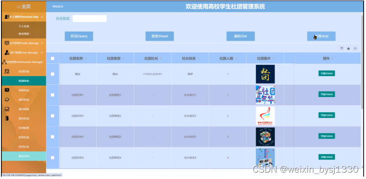
Task: Select the highlighted 社团中心 sidebar item
Action: tap(24, 81)
